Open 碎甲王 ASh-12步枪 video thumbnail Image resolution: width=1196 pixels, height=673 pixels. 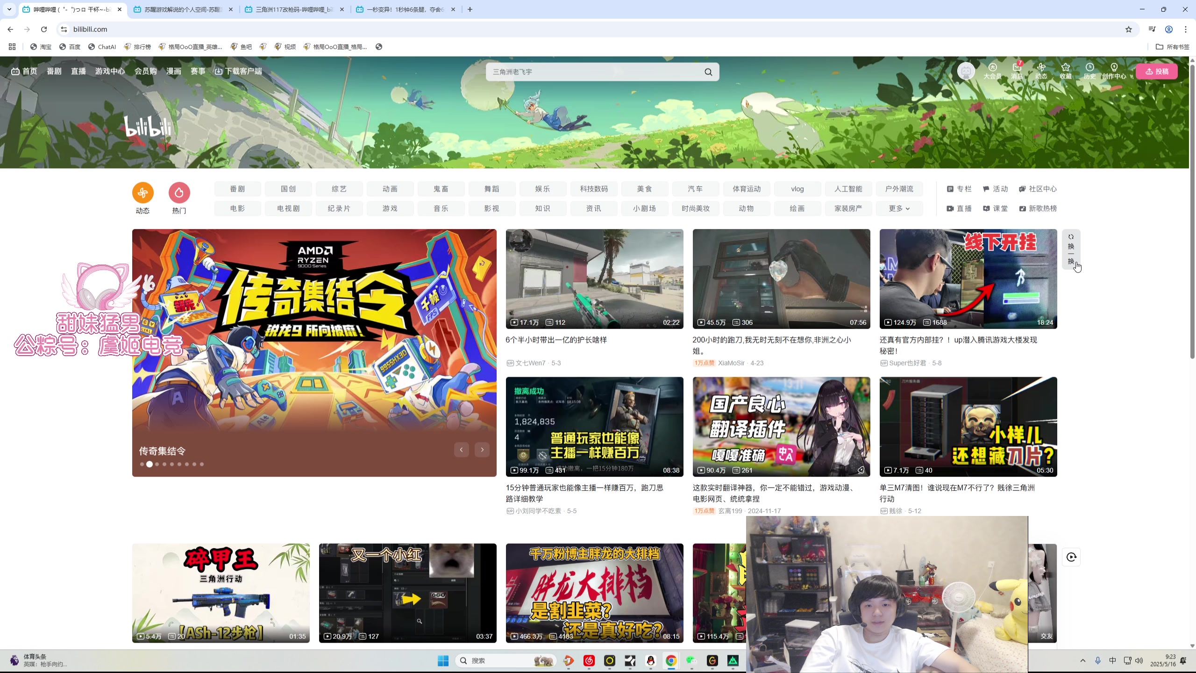tap(221, 593)
